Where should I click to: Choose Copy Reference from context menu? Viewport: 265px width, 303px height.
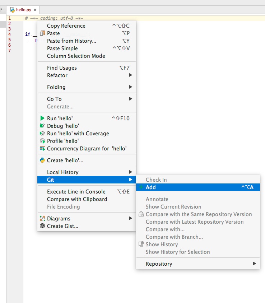[87, 26]
